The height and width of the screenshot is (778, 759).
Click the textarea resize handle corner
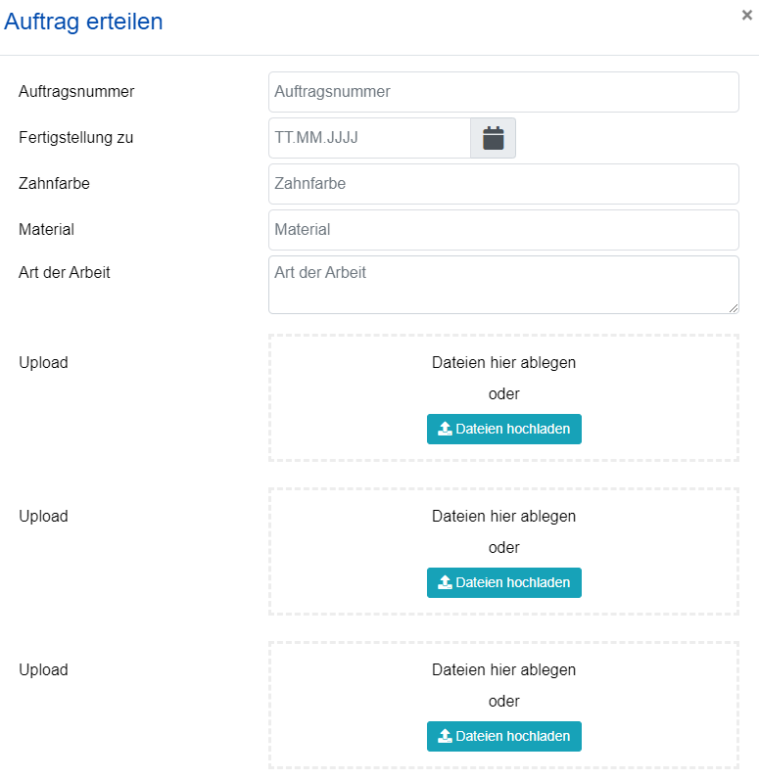[x=734, y=308]
